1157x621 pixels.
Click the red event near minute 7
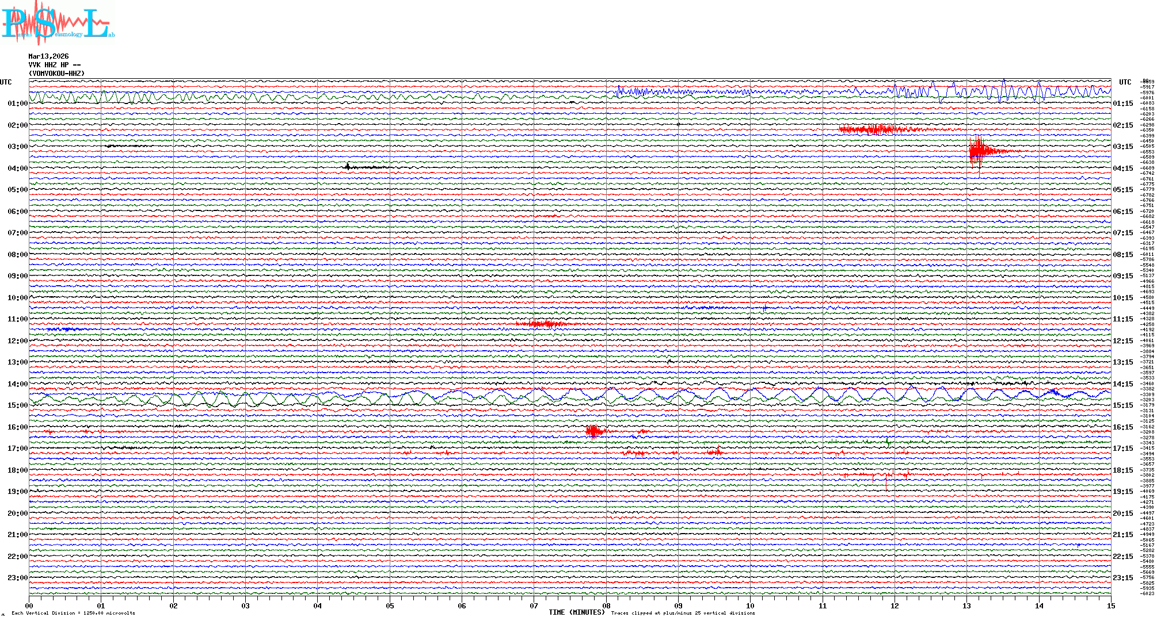click(x=544, y=324)
